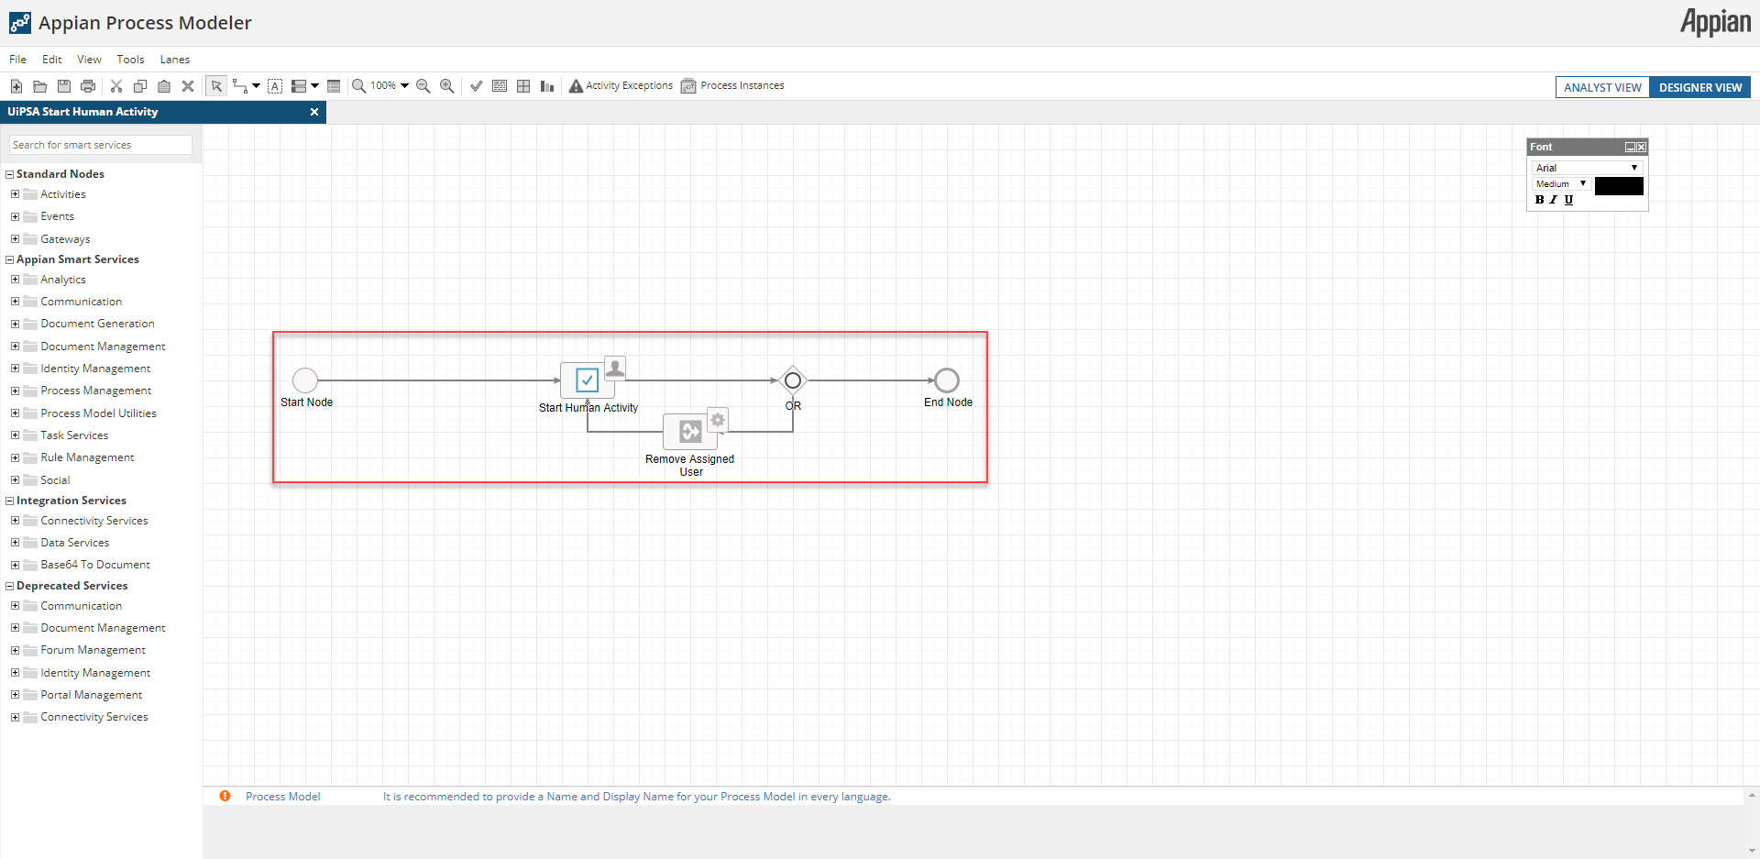Screen dimensions: 1760x859
Task: Toggle italic in the Font panel
Action: (1554, 200)
